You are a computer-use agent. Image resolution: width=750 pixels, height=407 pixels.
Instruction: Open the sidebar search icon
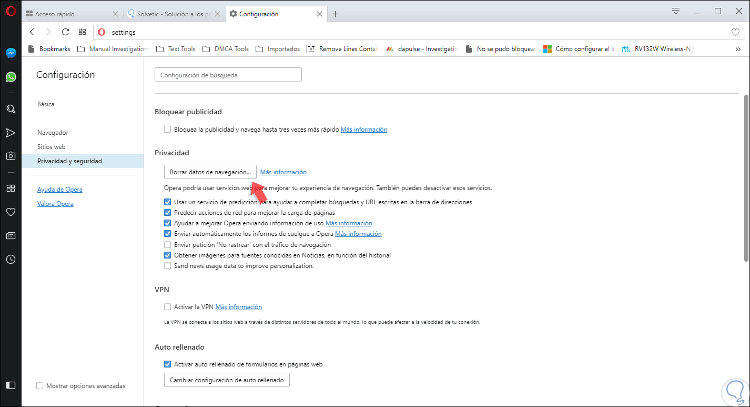coord(11,109)
